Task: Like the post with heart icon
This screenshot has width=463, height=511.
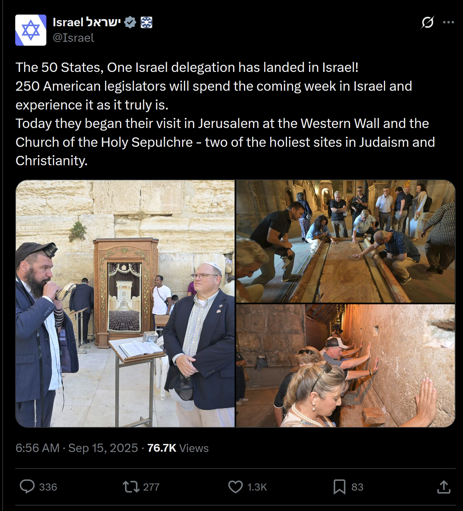Action: pyautogui.click(x=236, y=487)
